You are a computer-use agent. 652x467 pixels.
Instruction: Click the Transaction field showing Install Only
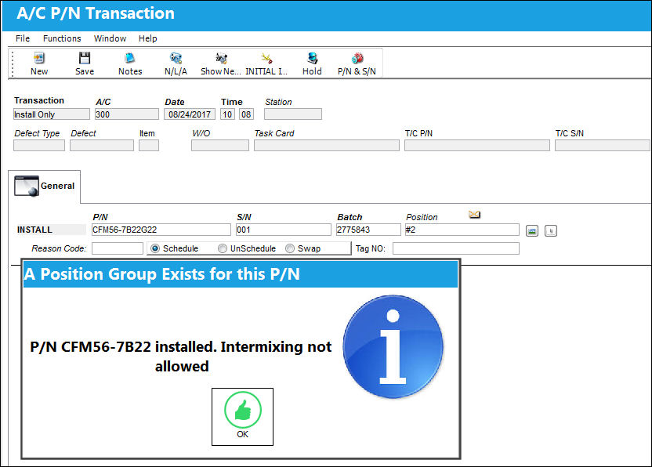(52, 114)
